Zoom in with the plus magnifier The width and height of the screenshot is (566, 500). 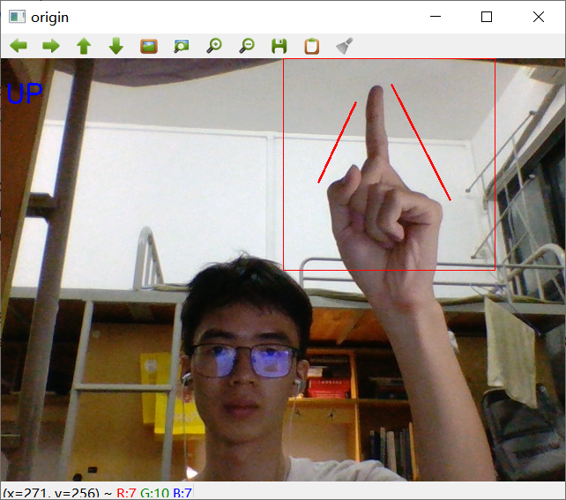(214, 46)
